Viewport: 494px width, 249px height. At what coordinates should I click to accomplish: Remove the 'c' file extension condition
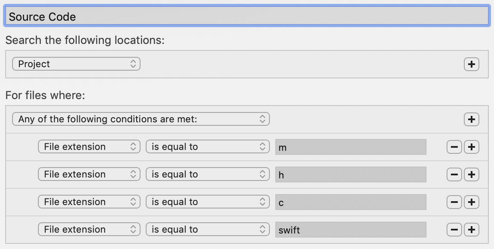click(x=454, y=202)
